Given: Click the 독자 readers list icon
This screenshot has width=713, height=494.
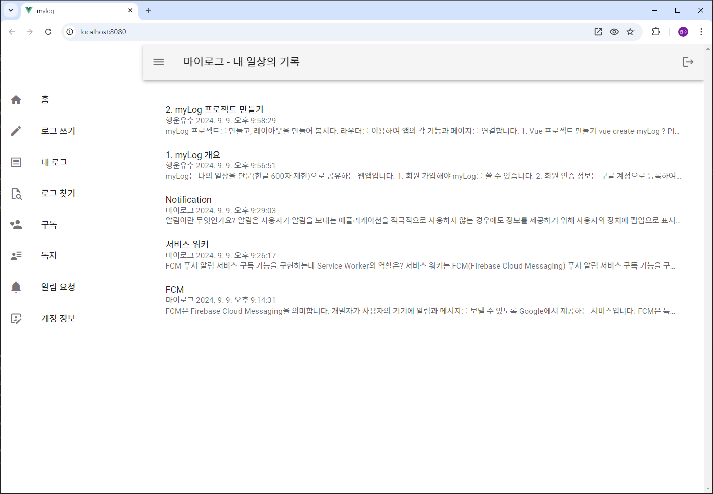Looking at the screenshot, I should [x=16, y=255].
